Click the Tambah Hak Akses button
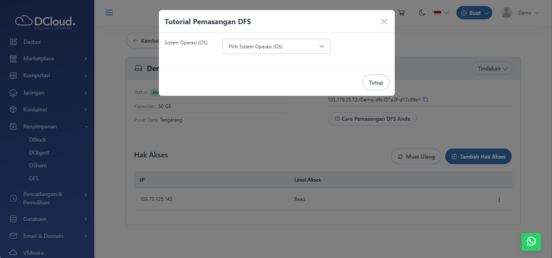Image resolution: width=552 pixels, height=258 pixels. pyautogui.click(x=478, y=156)
